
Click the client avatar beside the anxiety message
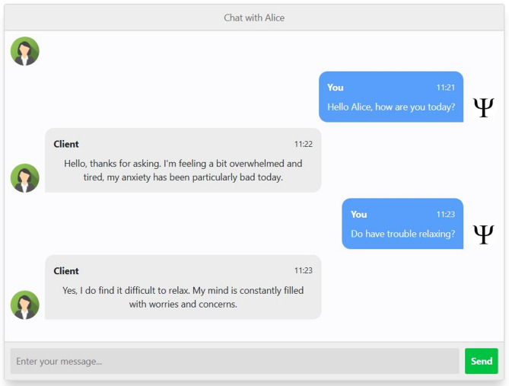(x=25, y=178)
